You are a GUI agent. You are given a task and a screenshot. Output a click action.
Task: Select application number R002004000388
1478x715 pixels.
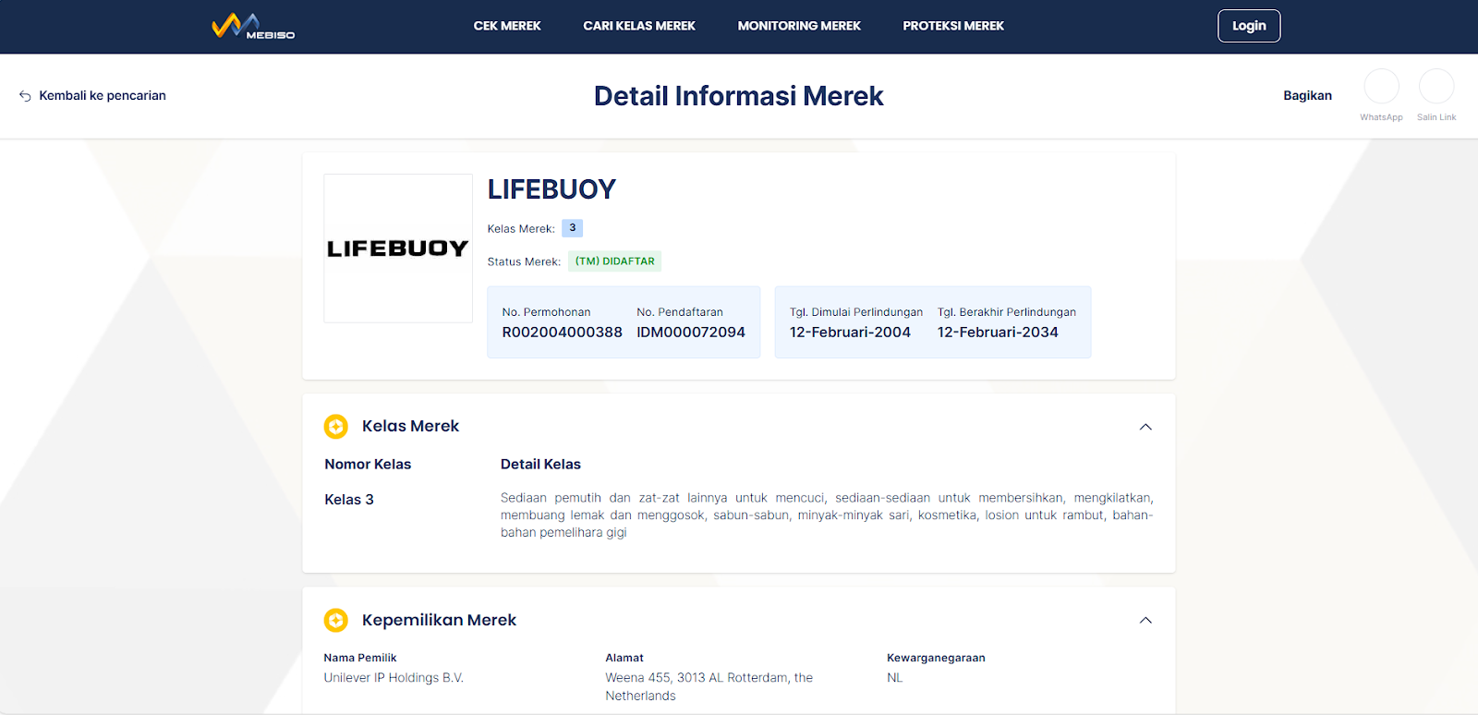pyautogui.click(x=563, y=333)
